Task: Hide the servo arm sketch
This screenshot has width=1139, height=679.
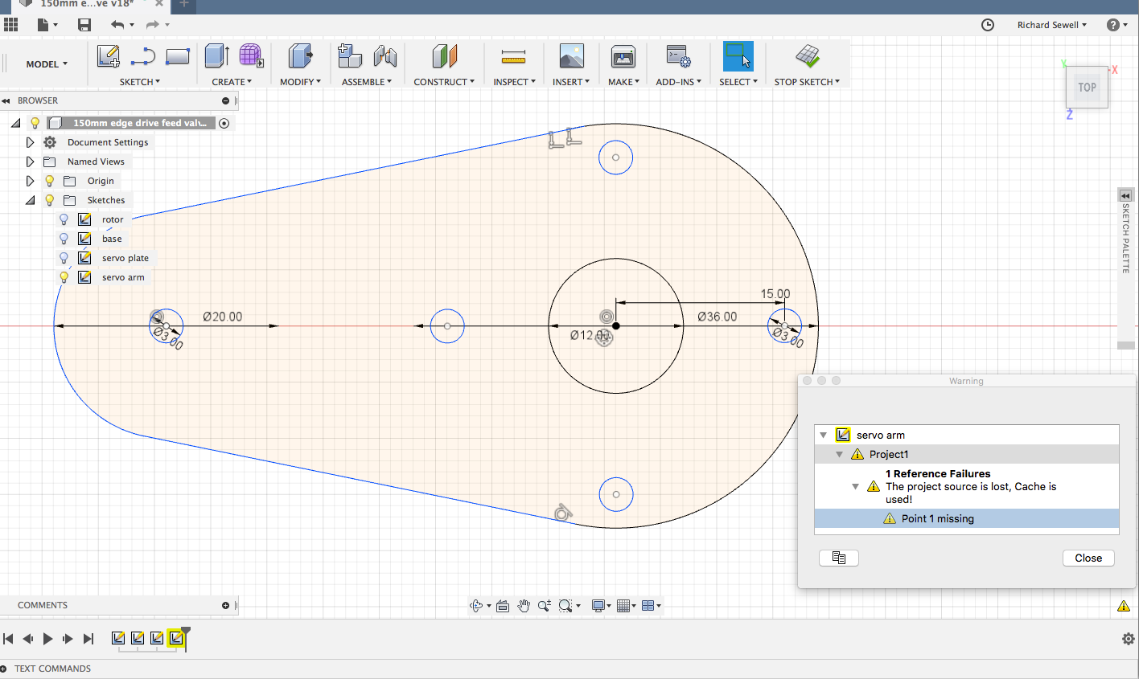Action: coord(64,277)
